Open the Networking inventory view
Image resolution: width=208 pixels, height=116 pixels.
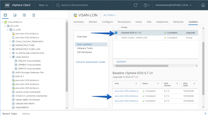tap(34, 15)
